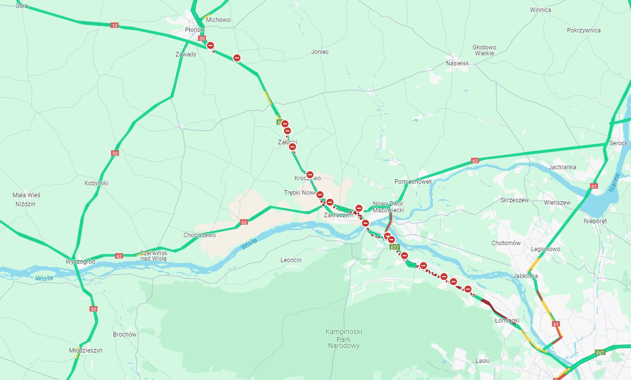Click the route 61 shield near Nieporęt
The height and width of the screenshot is (380, 631).
(593, 186)
